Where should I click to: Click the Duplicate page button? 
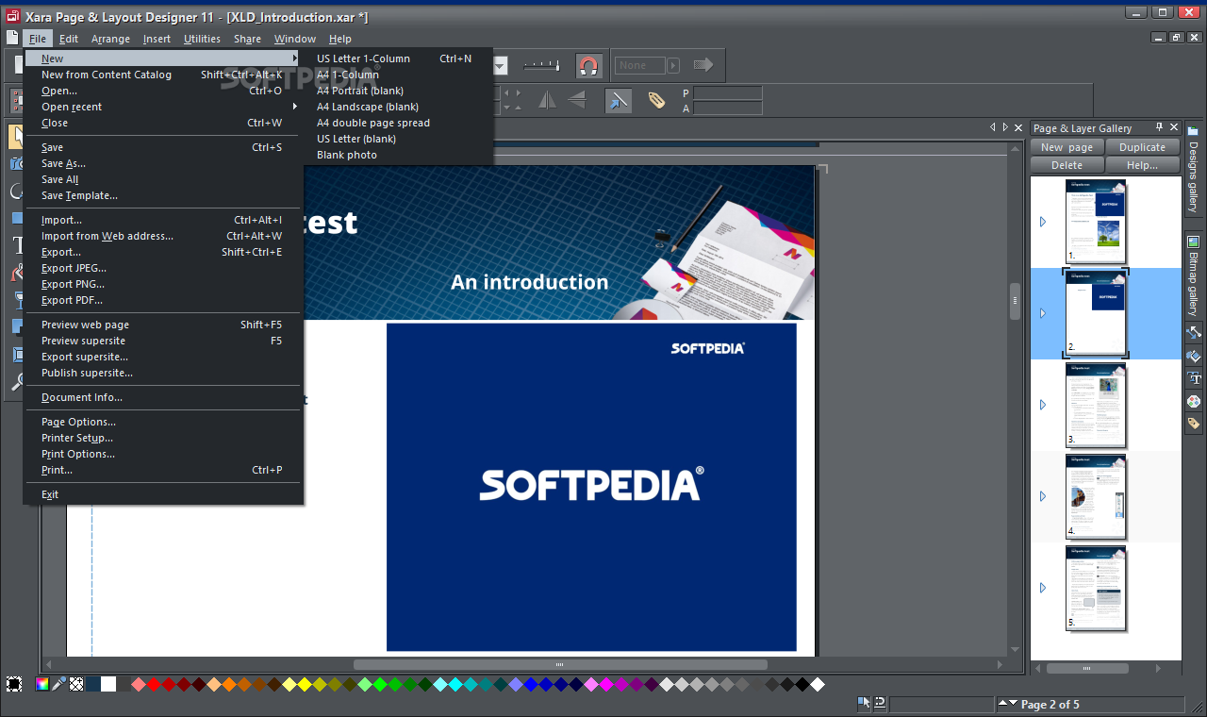tap(1142, 147)
